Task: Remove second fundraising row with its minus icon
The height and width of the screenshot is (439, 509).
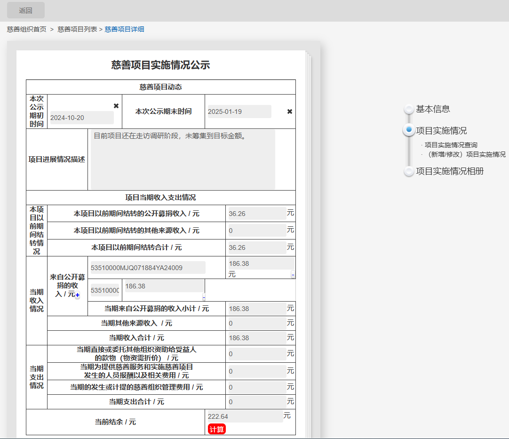Action: point(204,297)
